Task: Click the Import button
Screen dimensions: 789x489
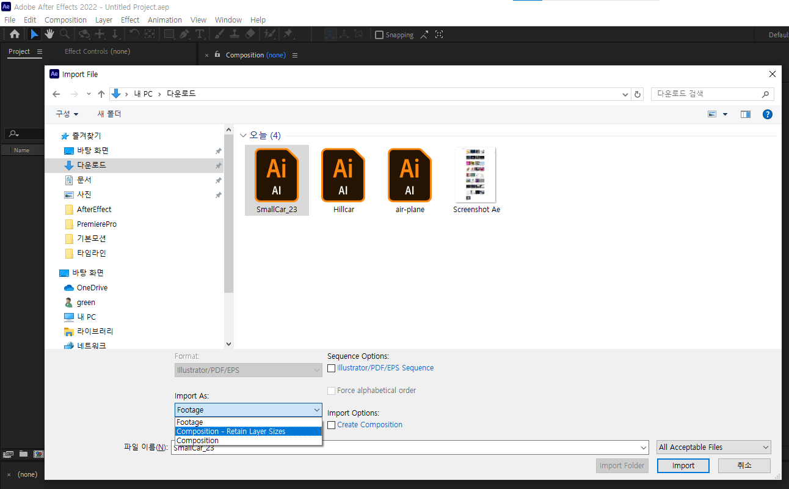Action: click(683, 466)
